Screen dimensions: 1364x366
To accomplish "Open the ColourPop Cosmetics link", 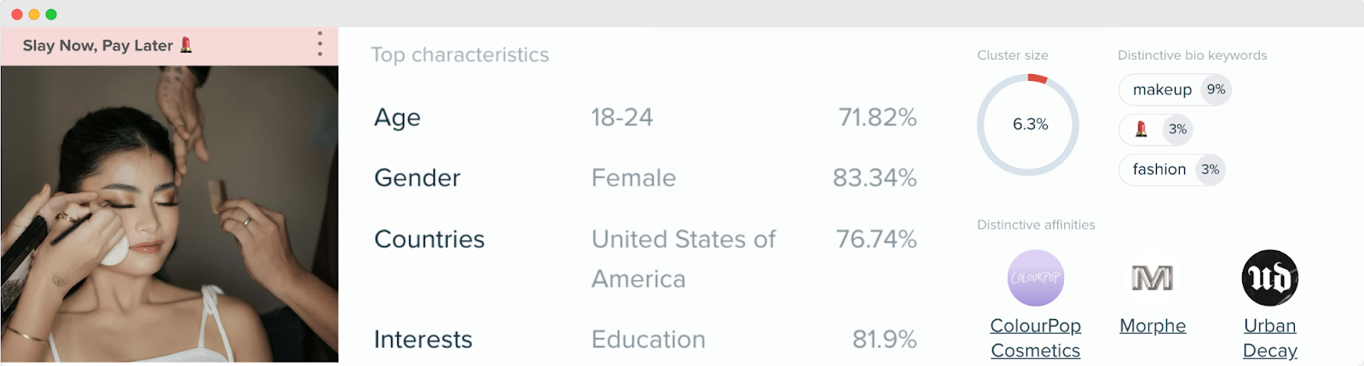I will 1036,338.
